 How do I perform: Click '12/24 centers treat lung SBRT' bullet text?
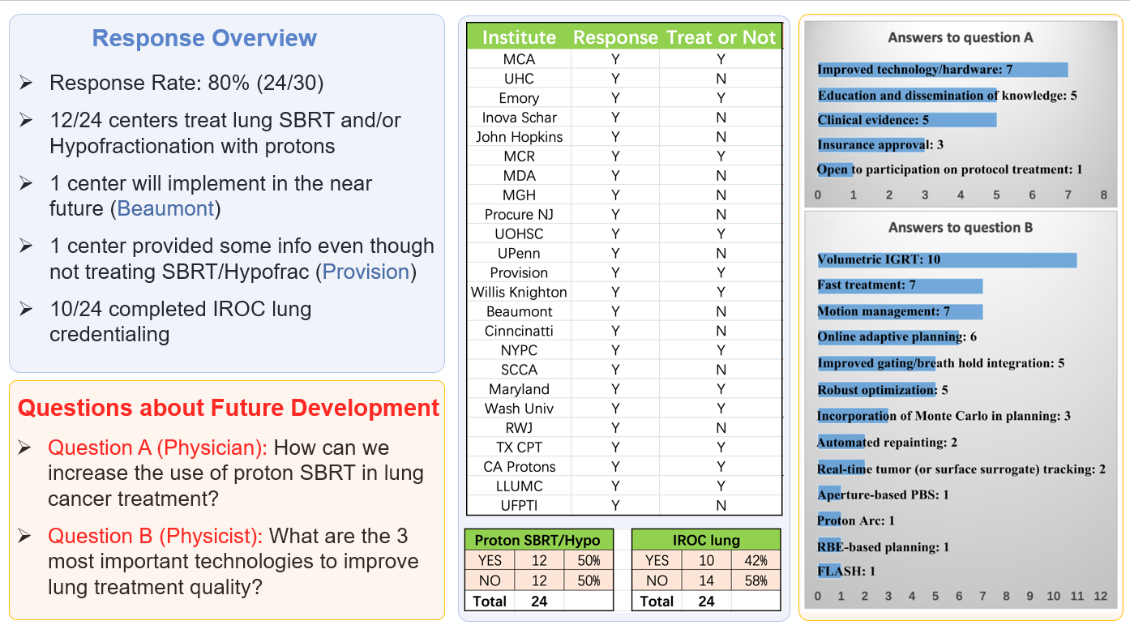(225, 133)
